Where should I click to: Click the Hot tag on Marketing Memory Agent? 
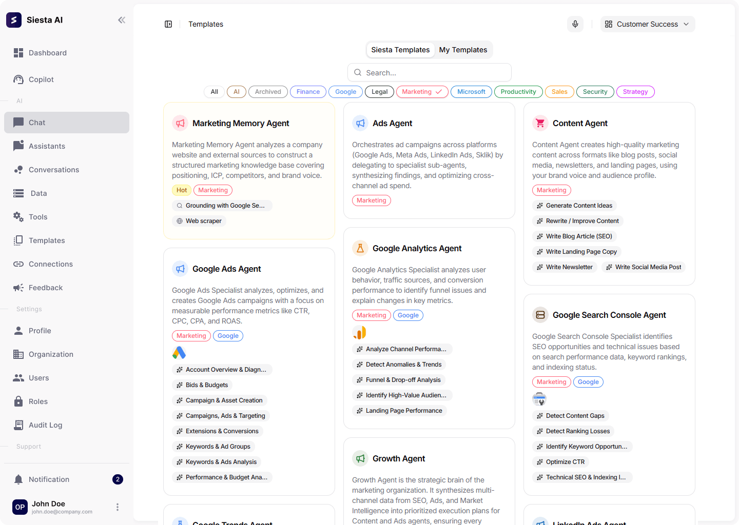click(182, 190)
